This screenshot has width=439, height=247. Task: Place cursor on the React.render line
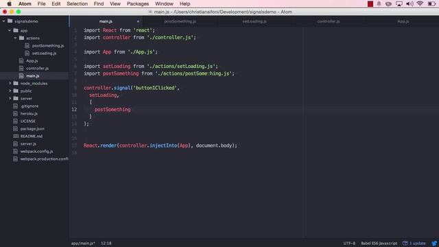click(x=160, y=145)
